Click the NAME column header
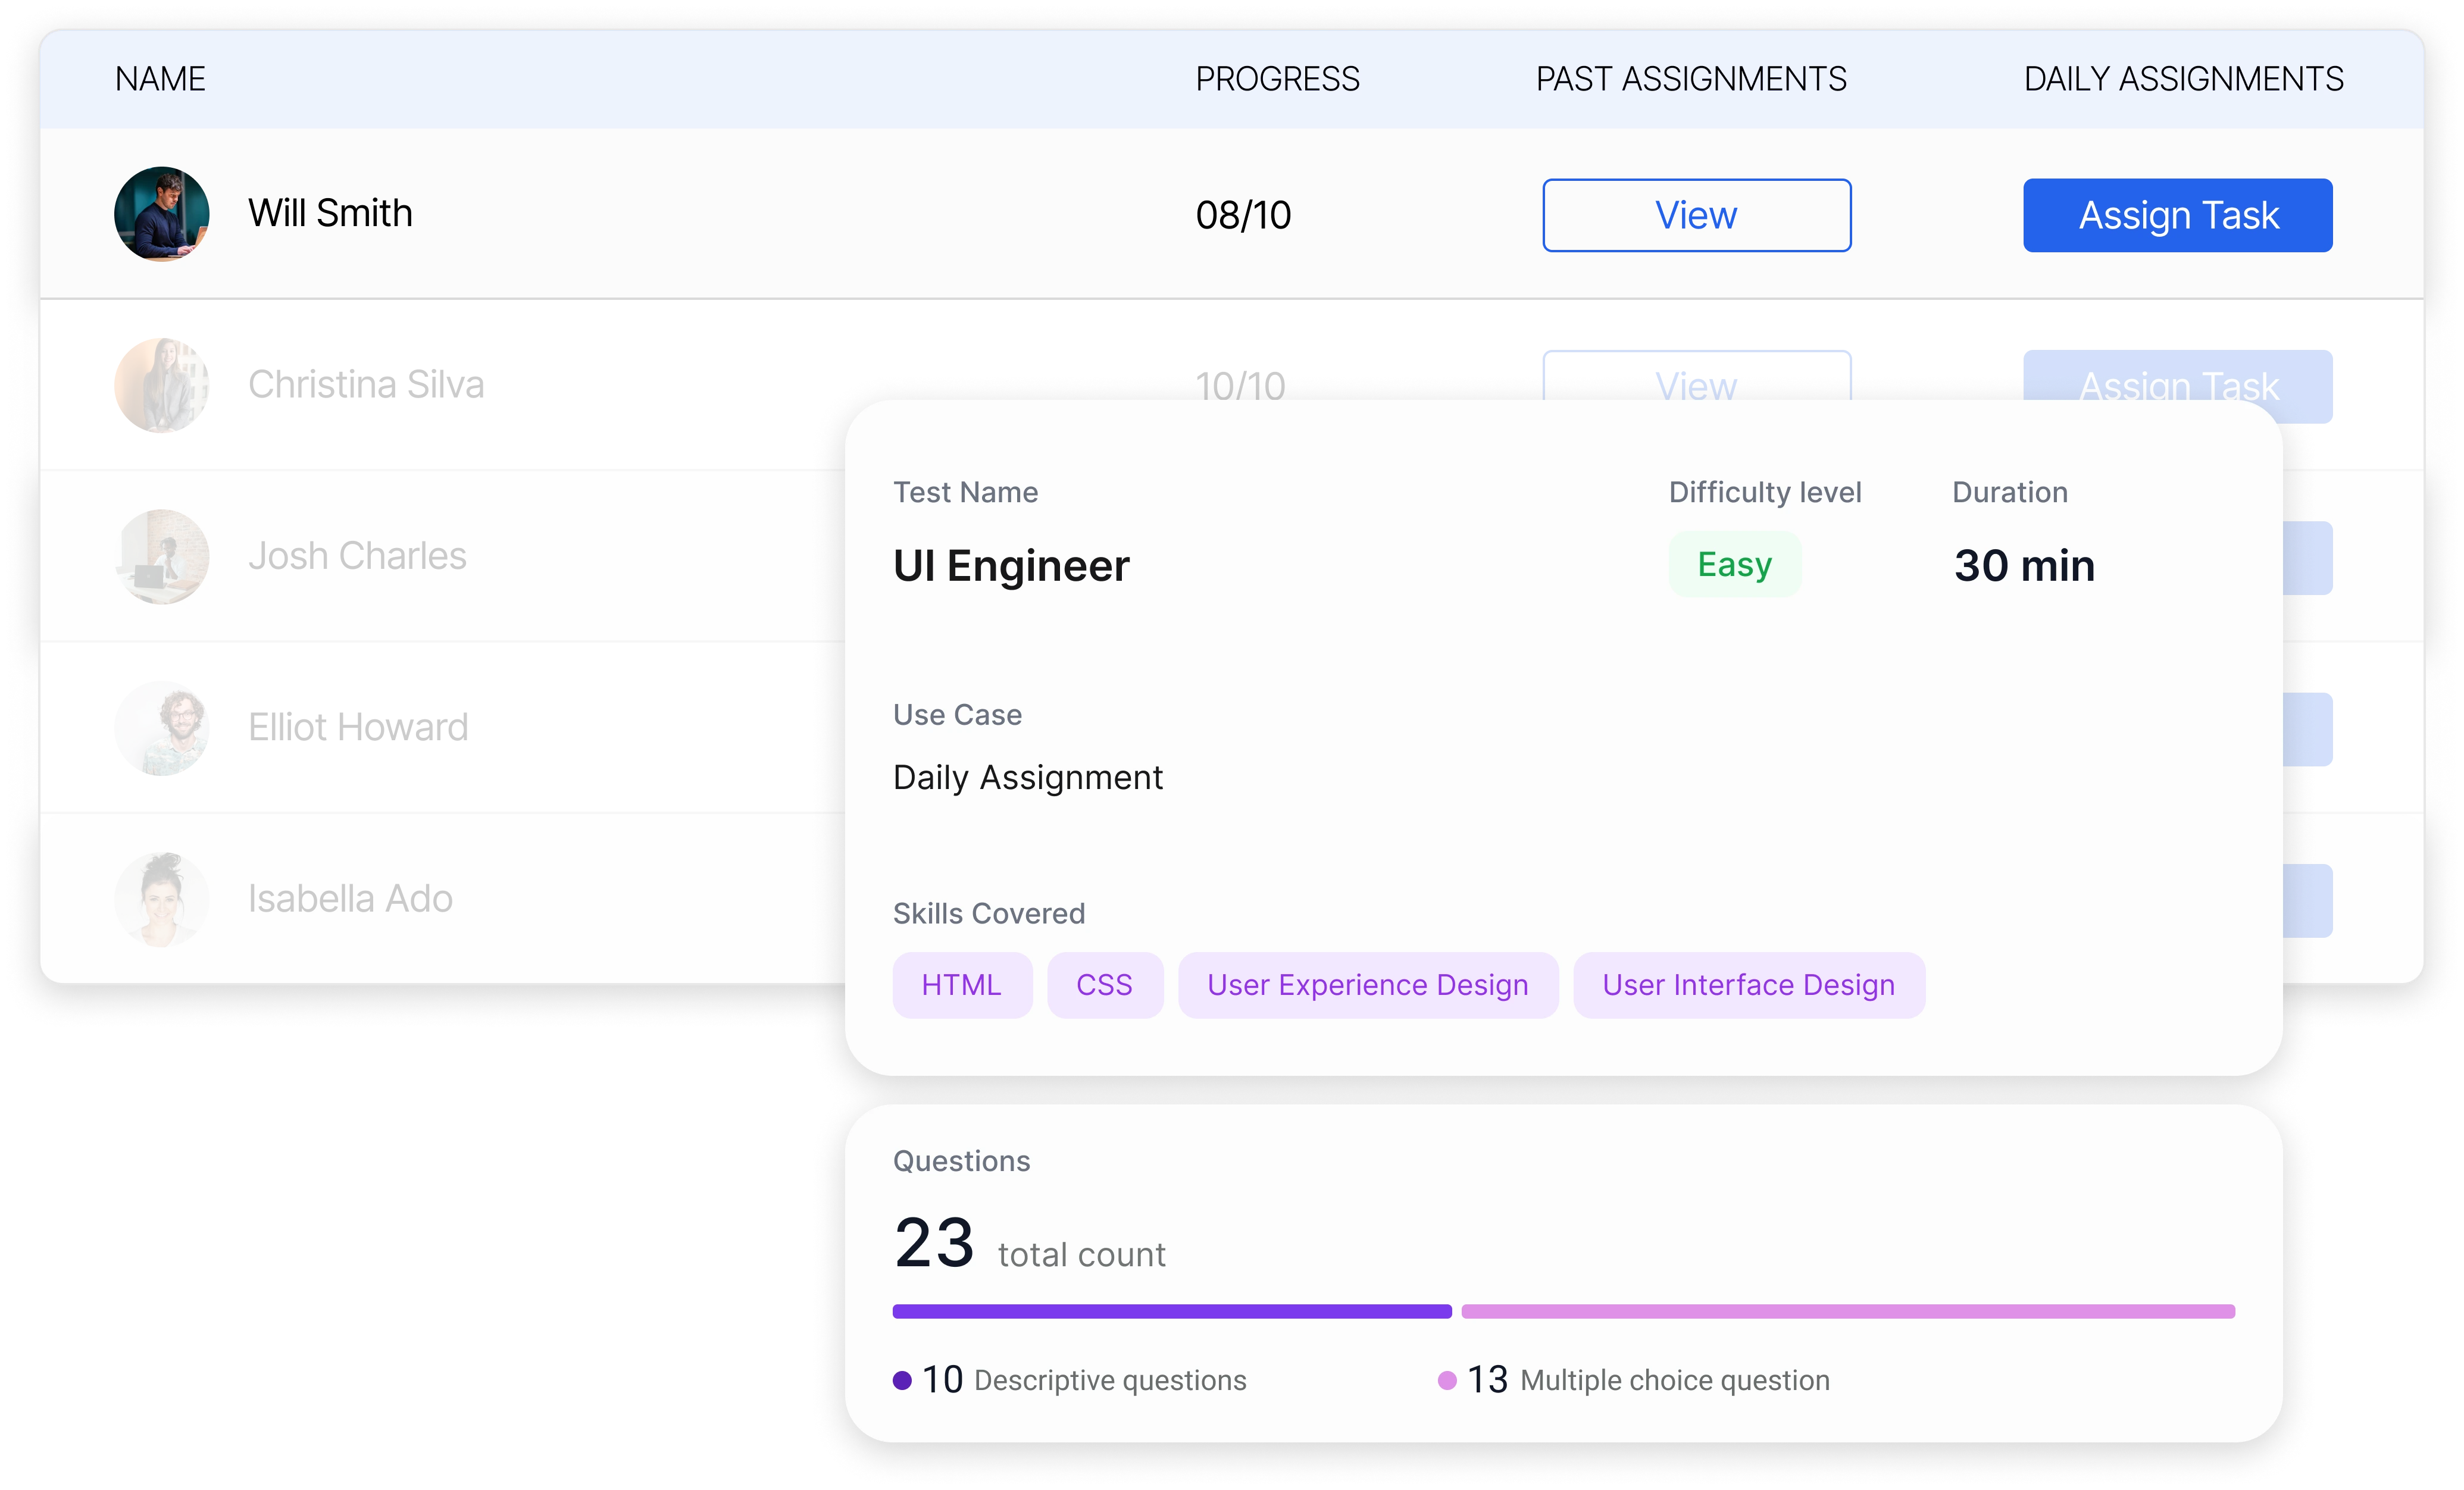The image size is (2464, 1490). coord(160,79)
